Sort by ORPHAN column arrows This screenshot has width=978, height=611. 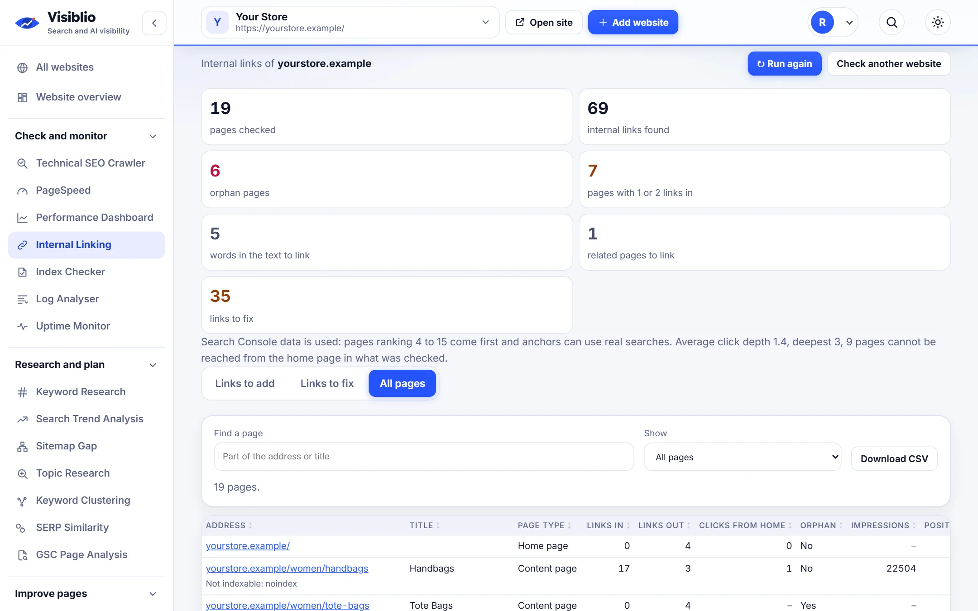coord(841,525)
